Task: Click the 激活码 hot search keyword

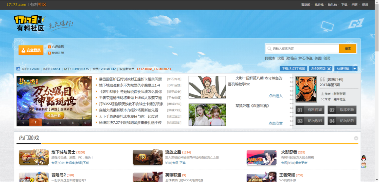Action: tap(291, 58)
